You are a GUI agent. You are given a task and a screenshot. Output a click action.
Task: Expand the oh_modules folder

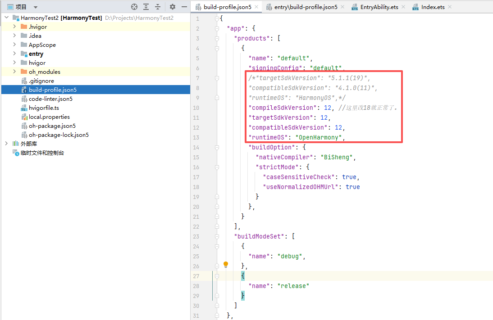coord(15,72)
